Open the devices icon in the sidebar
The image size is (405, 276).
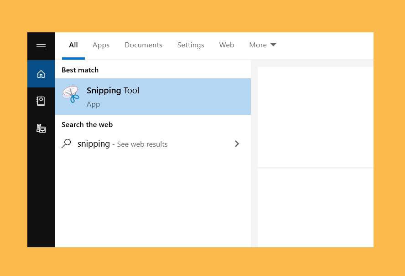pyautogui.click(x=41, y=128)
